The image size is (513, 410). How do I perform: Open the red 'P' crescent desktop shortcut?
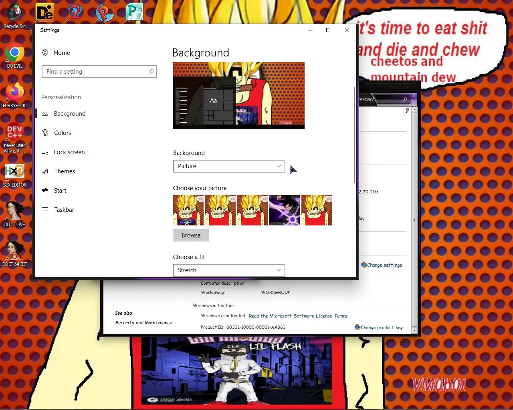105,13
